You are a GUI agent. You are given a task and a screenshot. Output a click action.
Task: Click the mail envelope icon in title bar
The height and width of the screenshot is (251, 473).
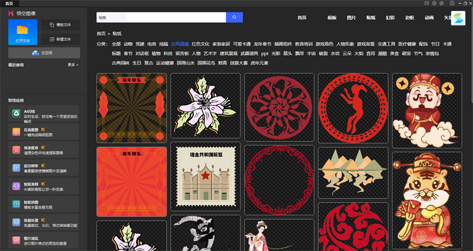[x=426, y=3]
